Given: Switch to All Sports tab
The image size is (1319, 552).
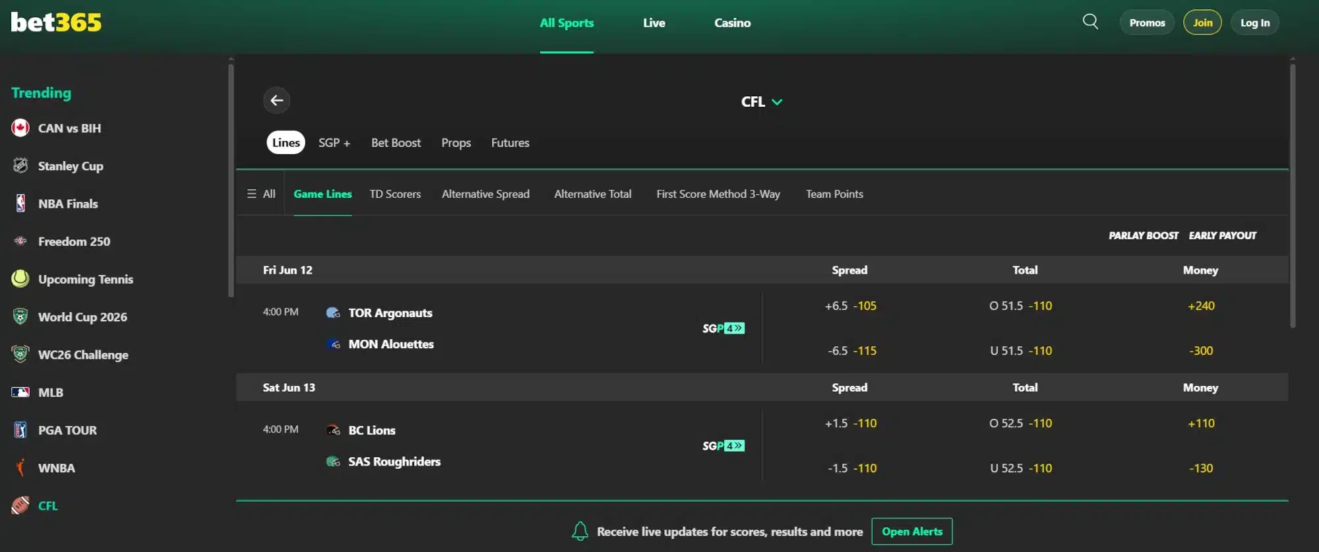Looking at the screenshot, I should pyautogui.click(x=567, y=23).
